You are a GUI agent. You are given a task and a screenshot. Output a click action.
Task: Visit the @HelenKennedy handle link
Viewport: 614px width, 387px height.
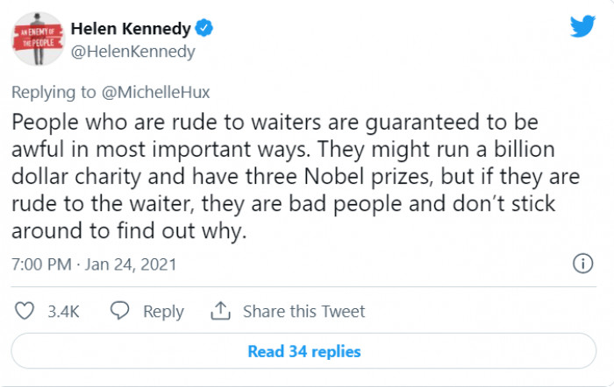(x=132, y=52)
